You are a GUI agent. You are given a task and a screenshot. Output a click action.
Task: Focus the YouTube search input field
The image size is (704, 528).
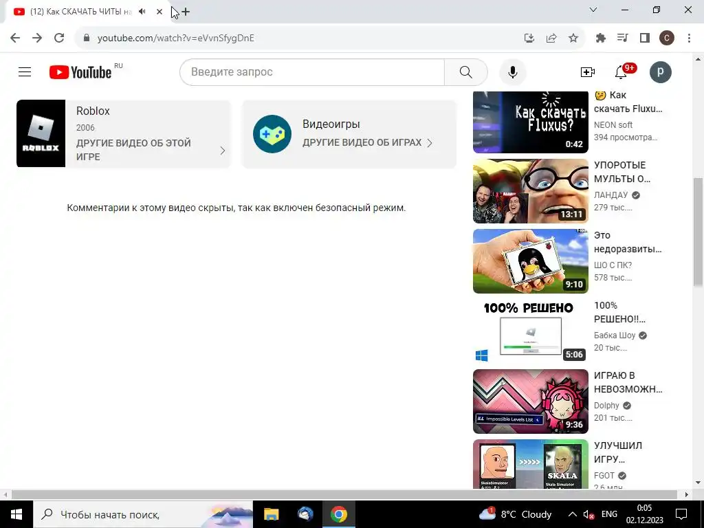point(312,71)
